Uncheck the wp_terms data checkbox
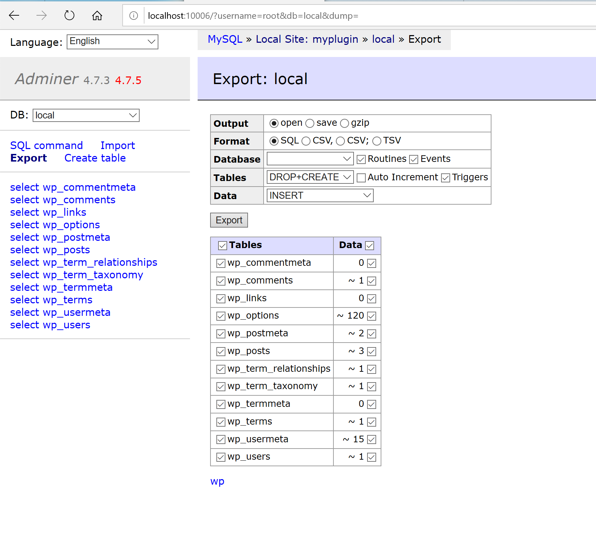The height and width of the screenshot is (542, 596). (372, 422)
